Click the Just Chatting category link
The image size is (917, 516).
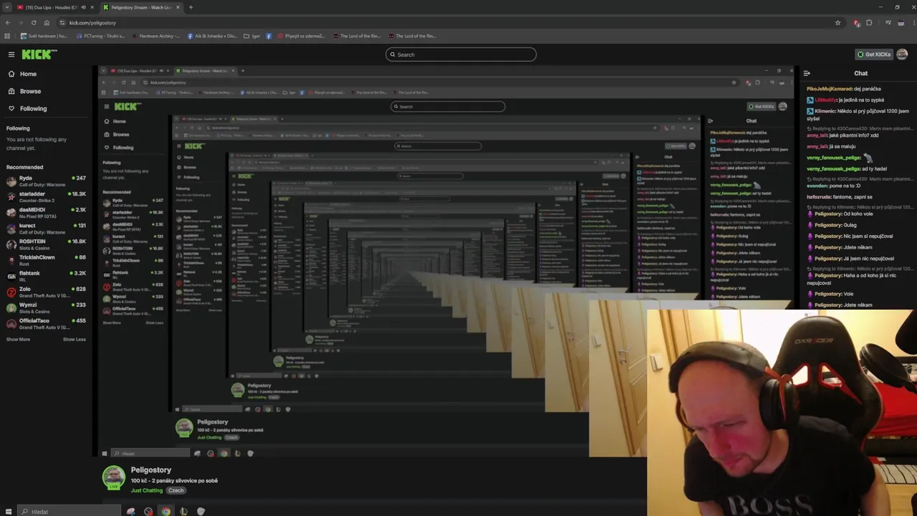147,490
